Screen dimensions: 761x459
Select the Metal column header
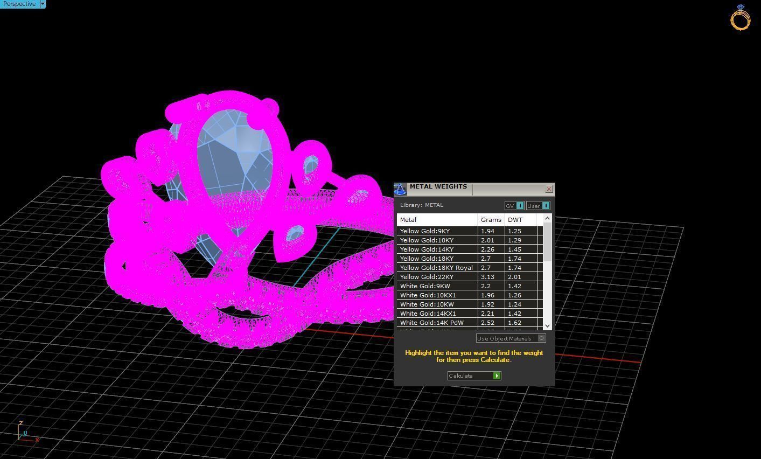pyautogui.click(x=437, y=220)
